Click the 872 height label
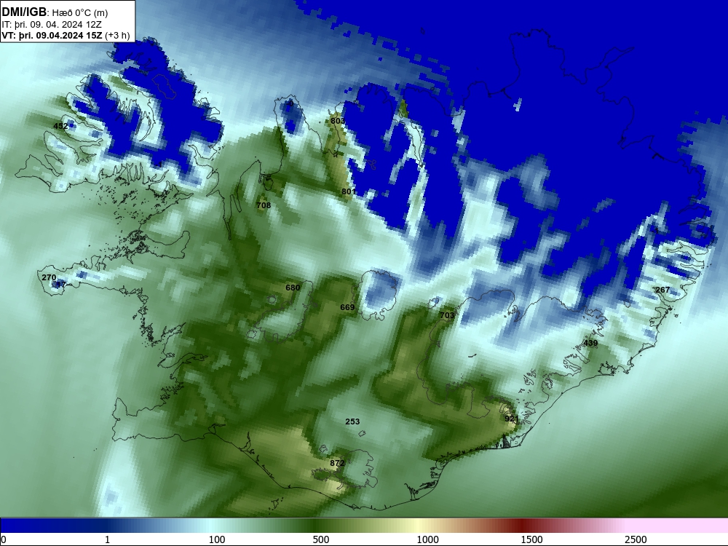Screen dimensions: 728x546 pos(337,463)
